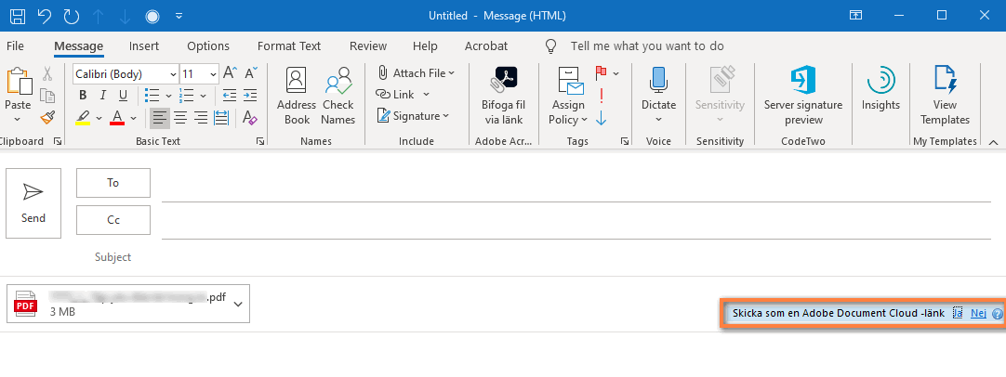Open the Acrobat tab
Image resolution: width=1006 pixels, height=377 pixels.
[x=485, y=46]
